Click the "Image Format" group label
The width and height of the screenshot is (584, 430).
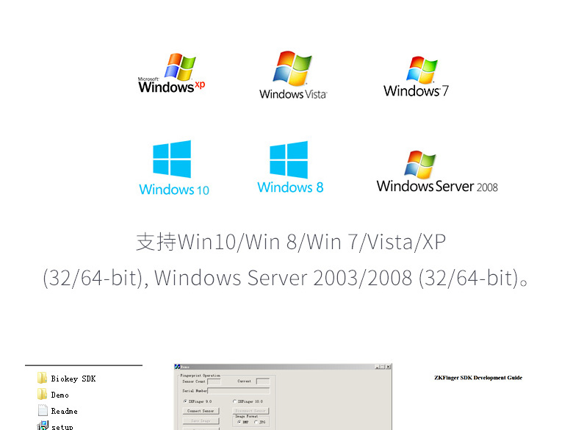247,416
